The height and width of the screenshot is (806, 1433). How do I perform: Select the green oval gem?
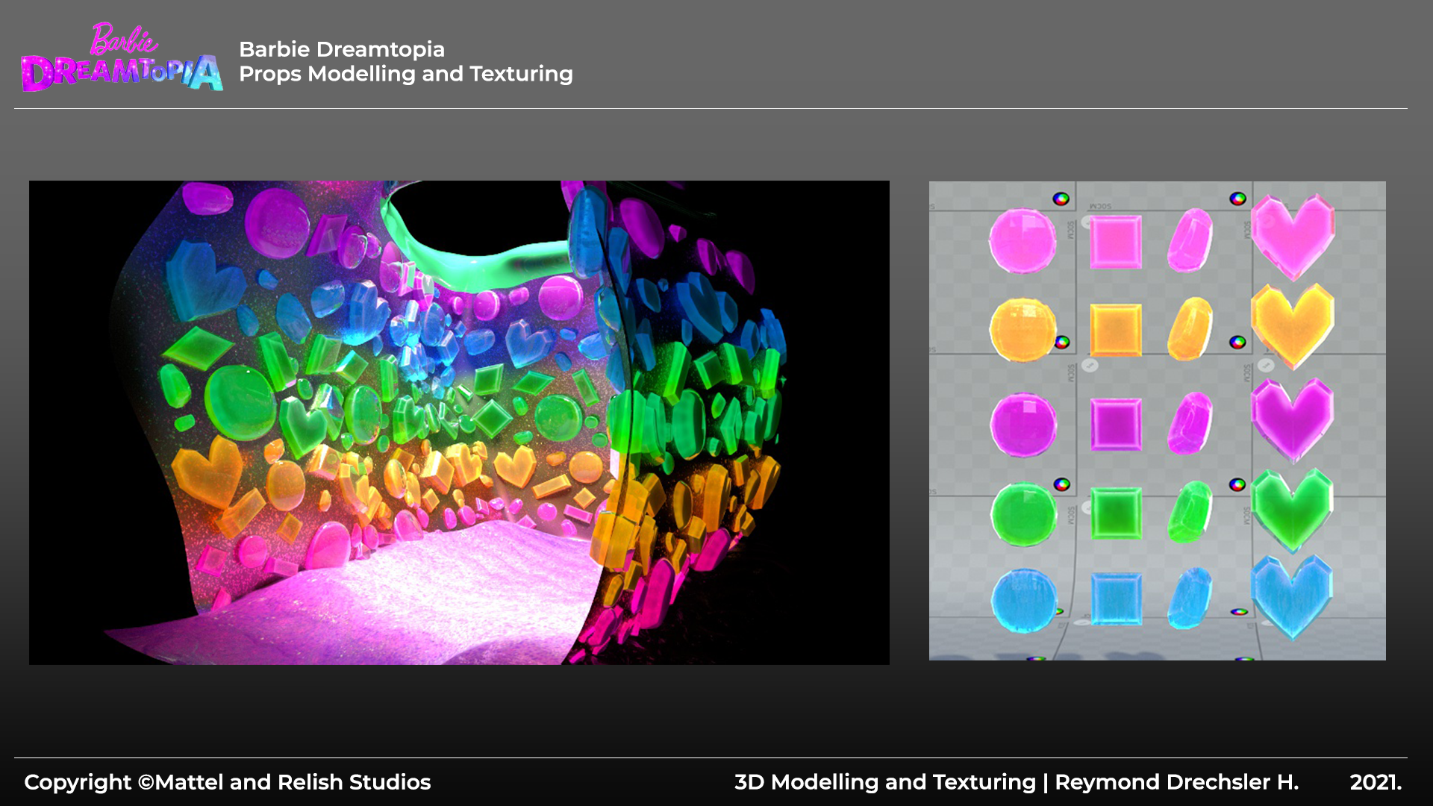(1190, 511)
